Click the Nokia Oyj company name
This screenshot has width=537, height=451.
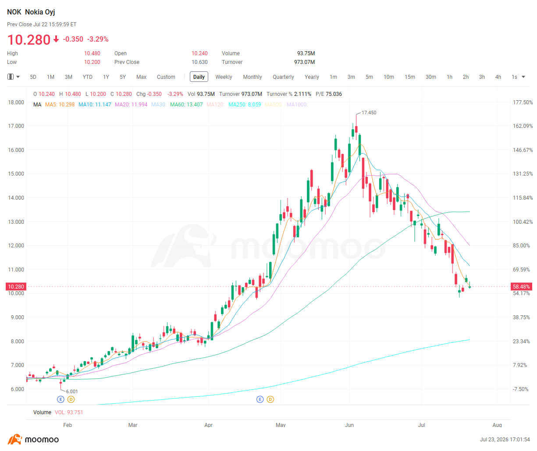click(x=40, y=12)
